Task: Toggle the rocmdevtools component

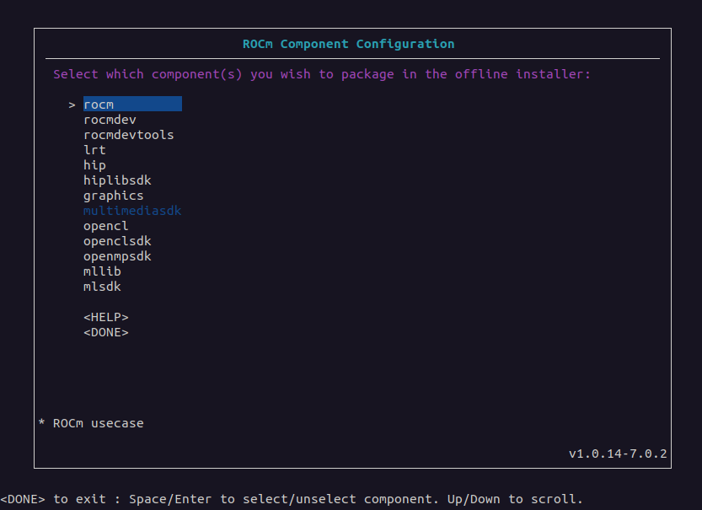Action: pyautogui.click(x=128, y=135)
